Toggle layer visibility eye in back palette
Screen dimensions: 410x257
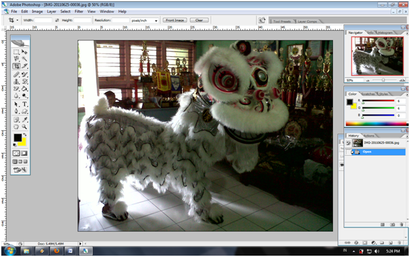[341, 165]
